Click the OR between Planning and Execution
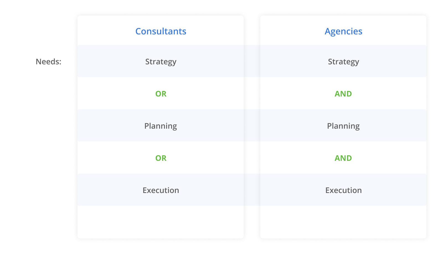Viewport: 443px width, 254px height. 161,158
